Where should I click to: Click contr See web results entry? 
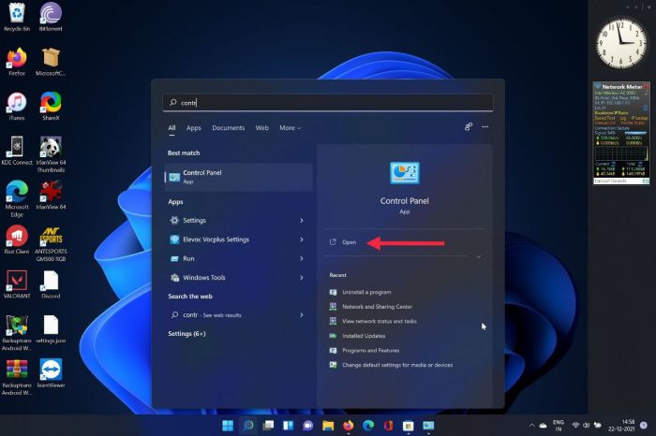pos(238,315)
